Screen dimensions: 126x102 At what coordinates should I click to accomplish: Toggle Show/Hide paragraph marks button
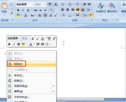90,15
